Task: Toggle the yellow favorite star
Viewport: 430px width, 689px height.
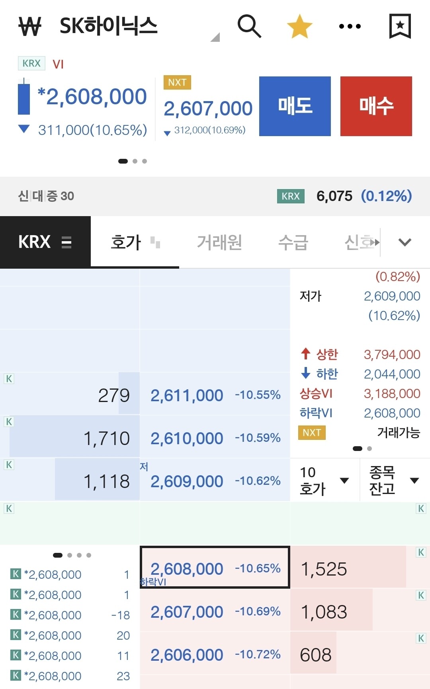Action: point(299,26)
